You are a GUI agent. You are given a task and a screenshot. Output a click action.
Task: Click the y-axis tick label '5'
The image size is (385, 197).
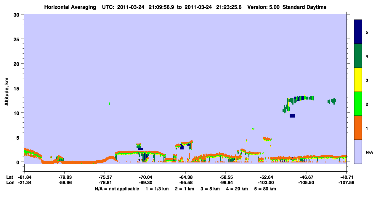18,137
